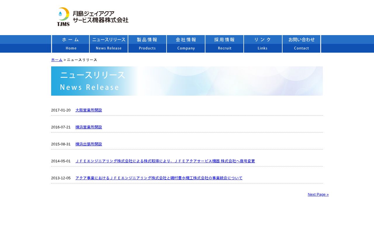
Task: Open the Links navigation item
Action: 263,44
